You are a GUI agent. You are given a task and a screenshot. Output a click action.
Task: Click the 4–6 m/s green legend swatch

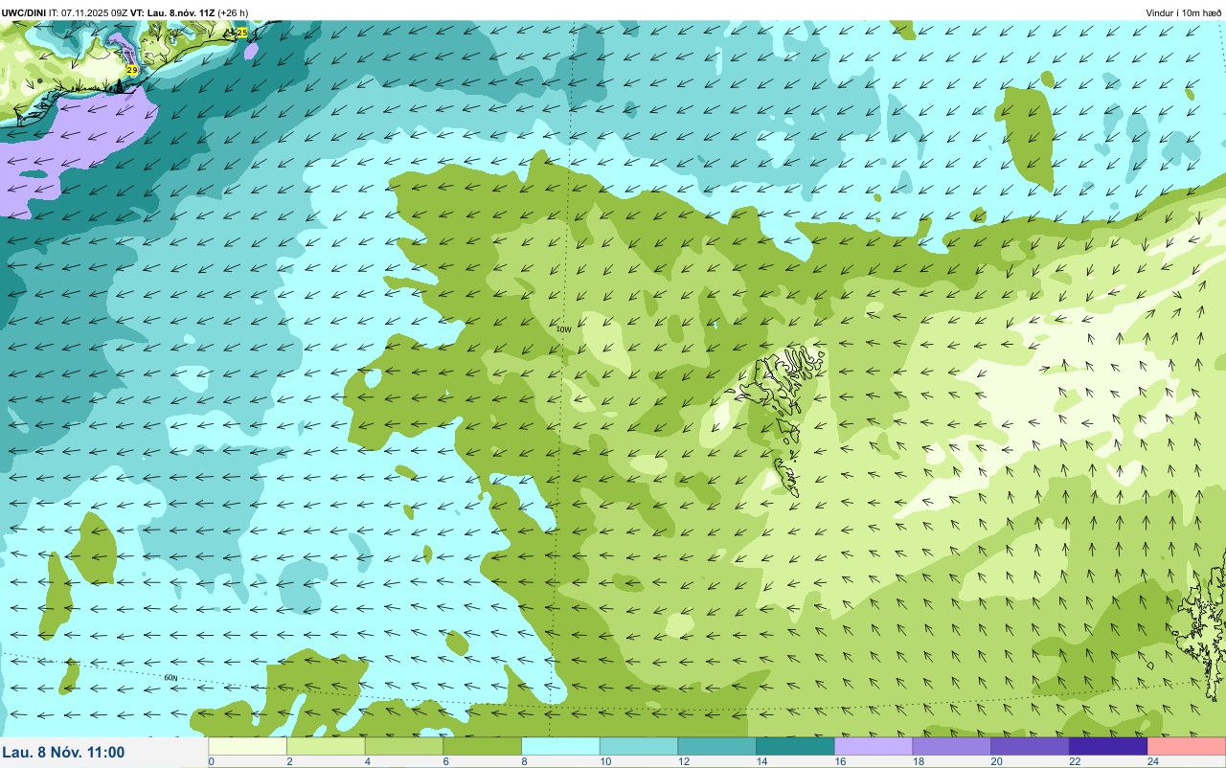tap(404, 746)
